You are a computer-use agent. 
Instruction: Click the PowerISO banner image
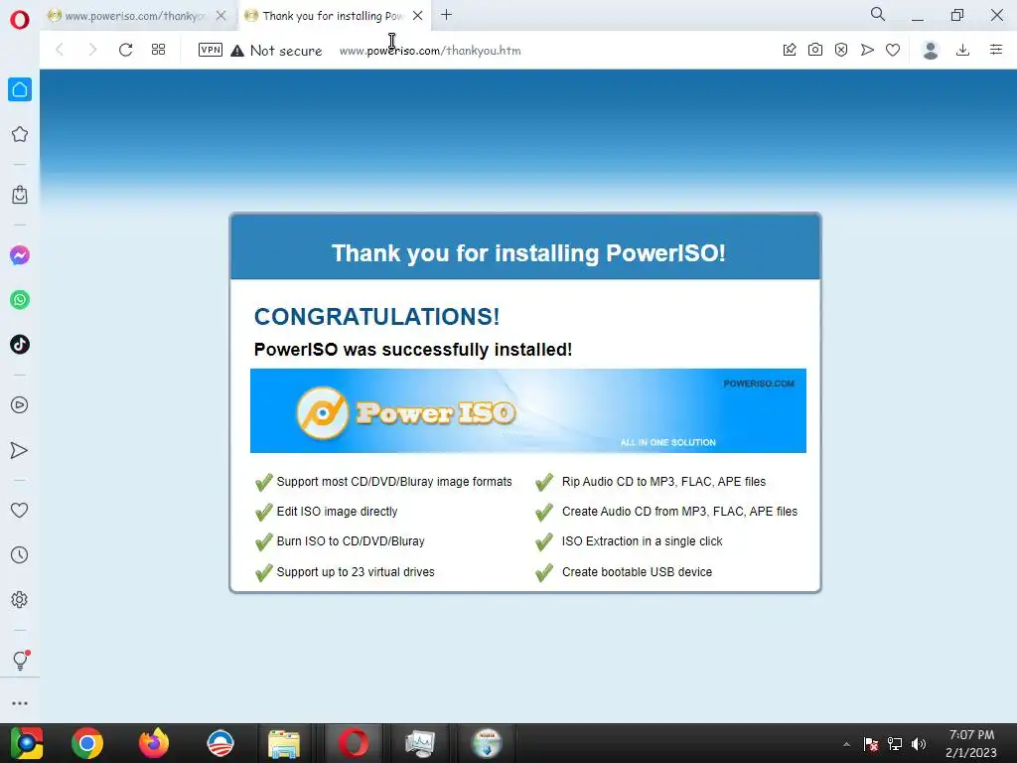coord(528,410)
